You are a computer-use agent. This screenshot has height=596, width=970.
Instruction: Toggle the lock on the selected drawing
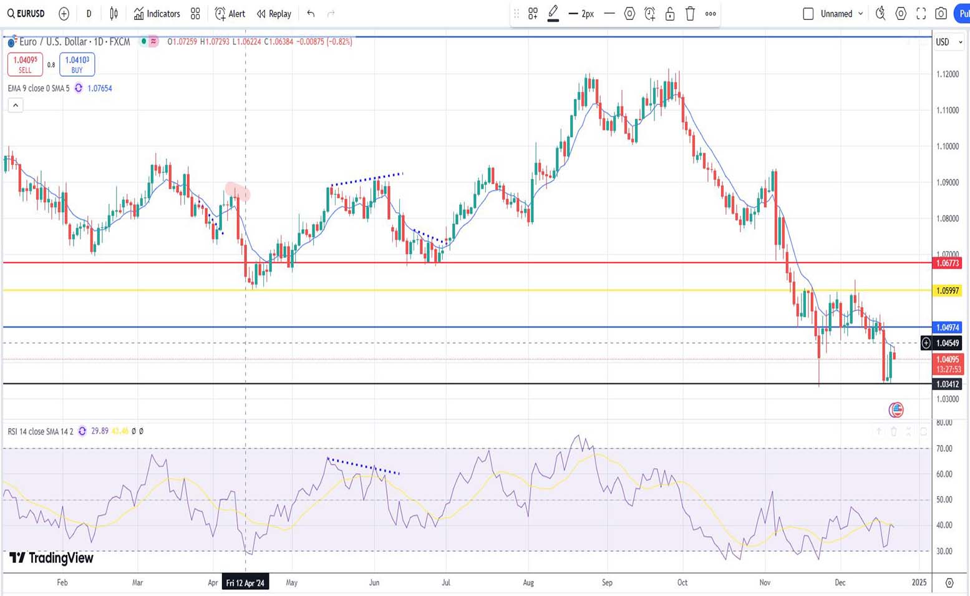[x=670, y=14]
